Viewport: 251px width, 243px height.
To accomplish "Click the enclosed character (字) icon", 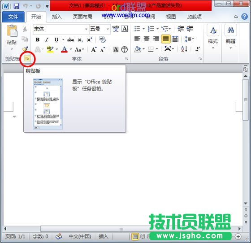I will tap(125, 50).
